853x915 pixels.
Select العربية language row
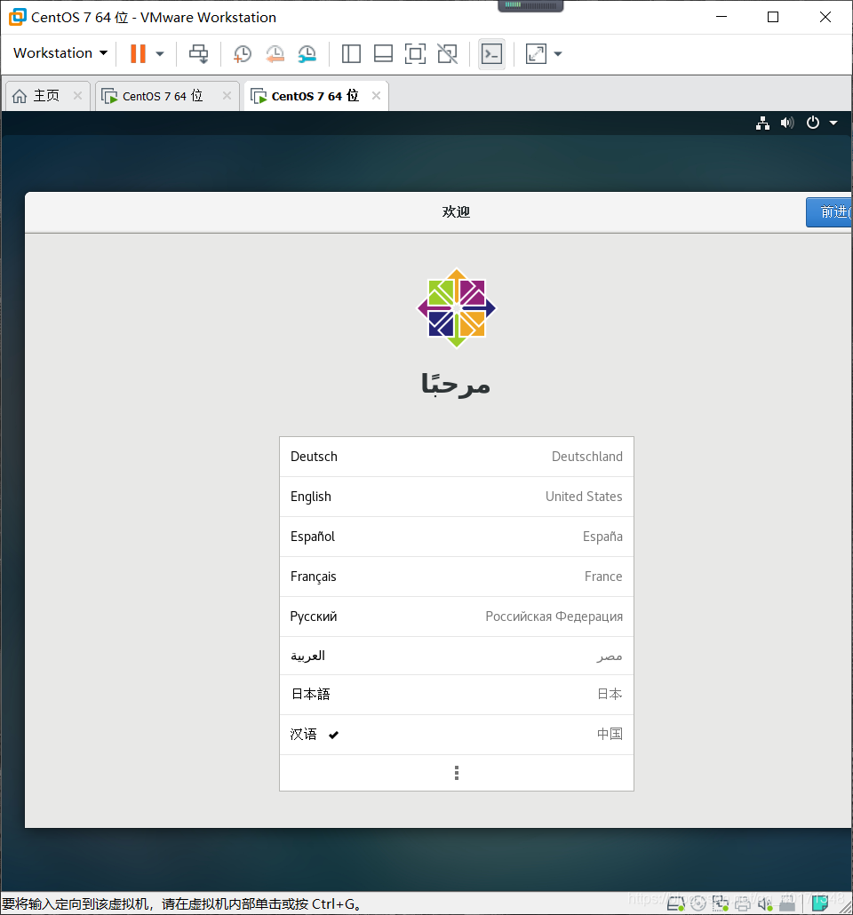[x=457, y=656]
